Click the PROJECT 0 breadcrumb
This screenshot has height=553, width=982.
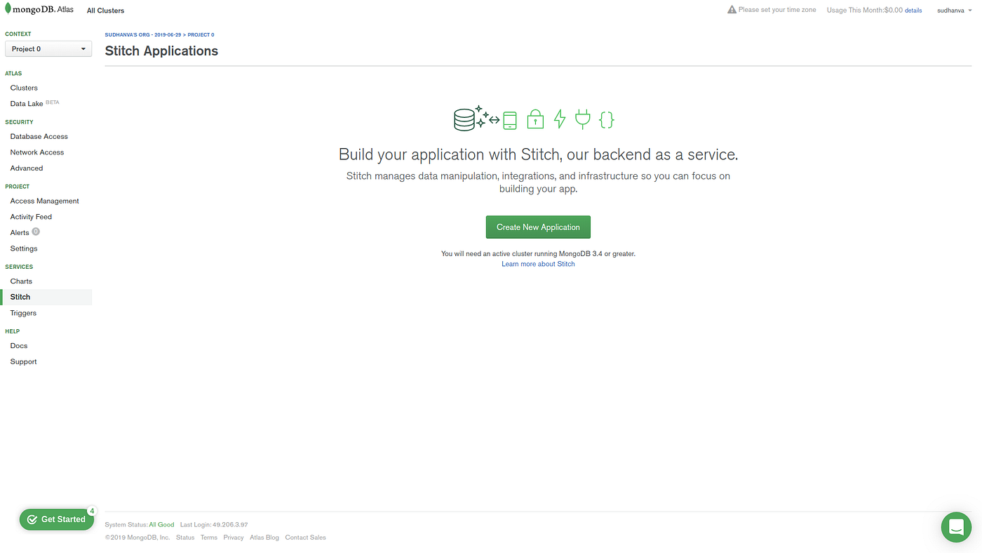199,33
